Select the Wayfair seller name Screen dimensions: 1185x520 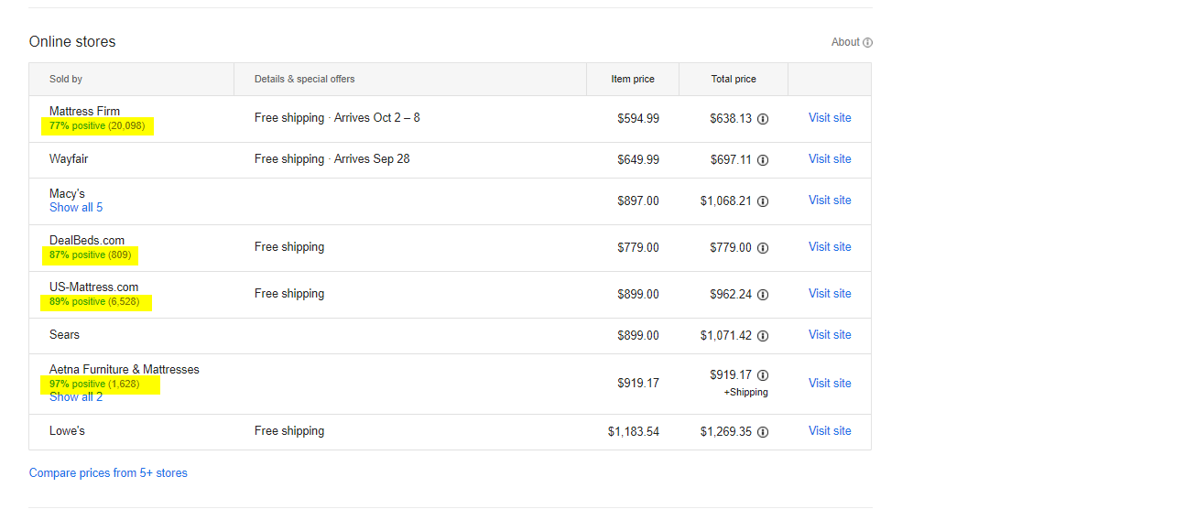click(x=69, y=158)
